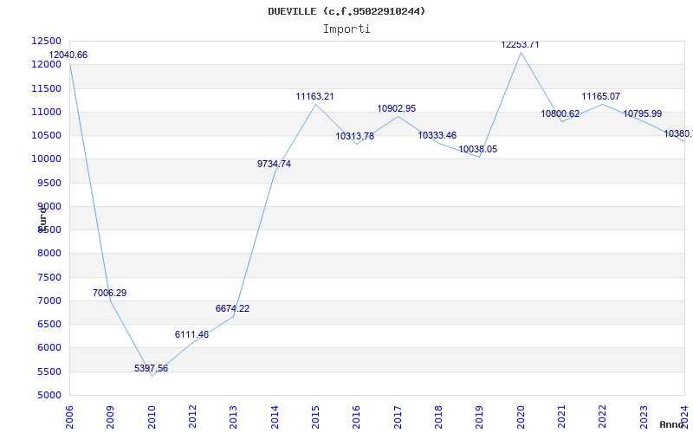Screen dimensions: 693x433
Task: Click the Importi subtitle
Action: pyautogui.click(x=346, y=29)
